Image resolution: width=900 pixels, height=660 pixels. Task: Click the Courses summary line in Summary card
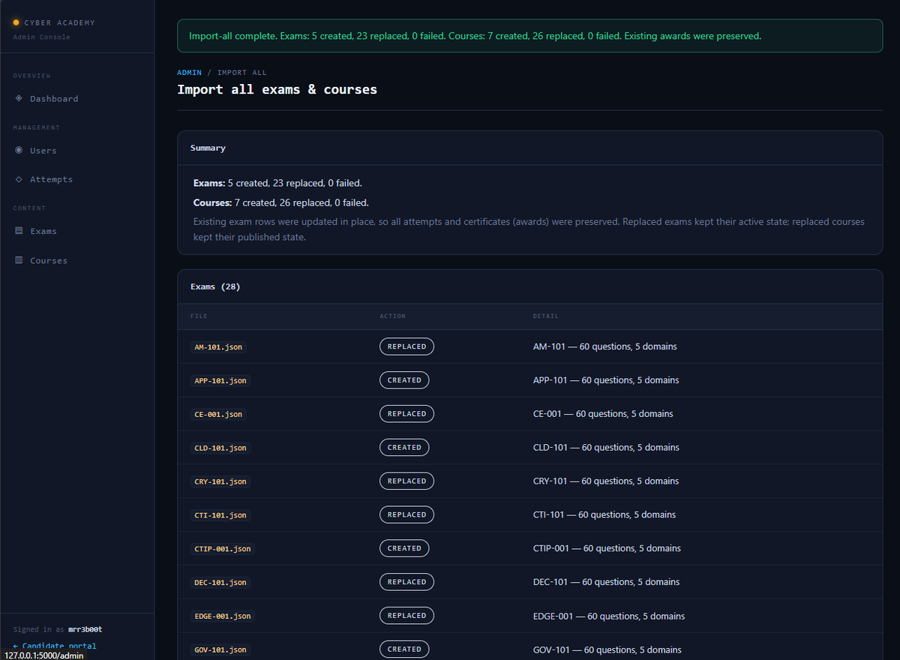pos(281,202)
